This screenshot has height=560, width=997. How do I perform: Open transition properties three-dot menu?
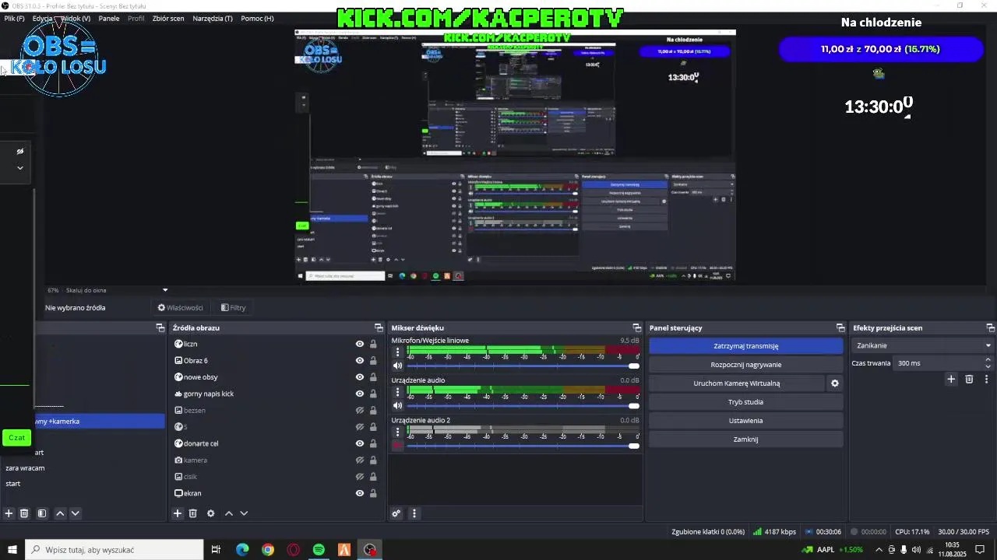987,380
